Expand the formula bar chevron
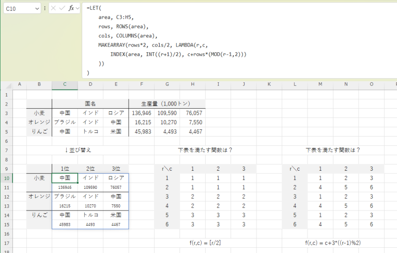This screenshot has height=253, width=397. coord(78,9)
